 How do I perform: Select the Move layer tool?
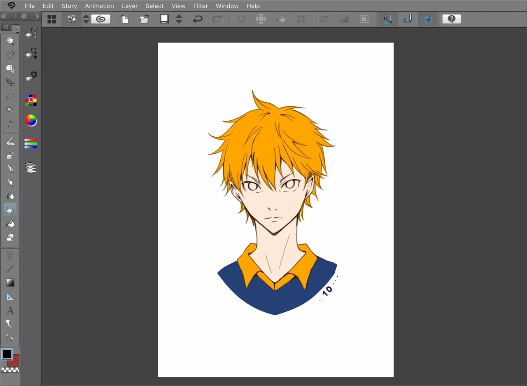pos(10,82)
